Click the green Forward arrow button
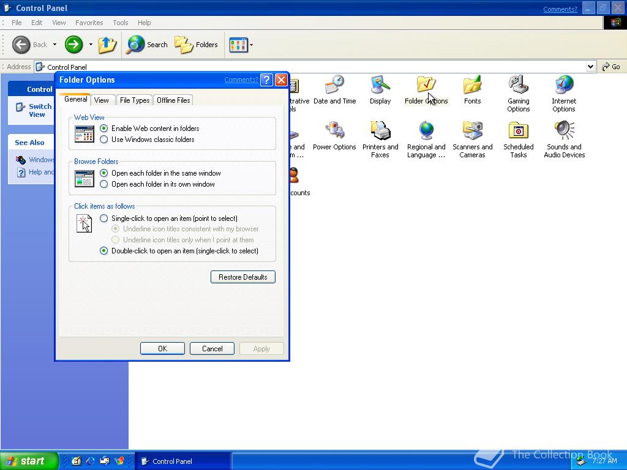This screenshot has width=627, height=470. coord(73,44)
